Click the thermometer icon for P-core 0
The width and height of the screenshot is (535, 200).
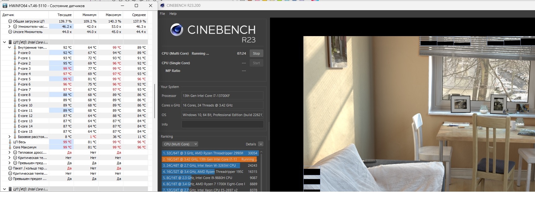15,53
